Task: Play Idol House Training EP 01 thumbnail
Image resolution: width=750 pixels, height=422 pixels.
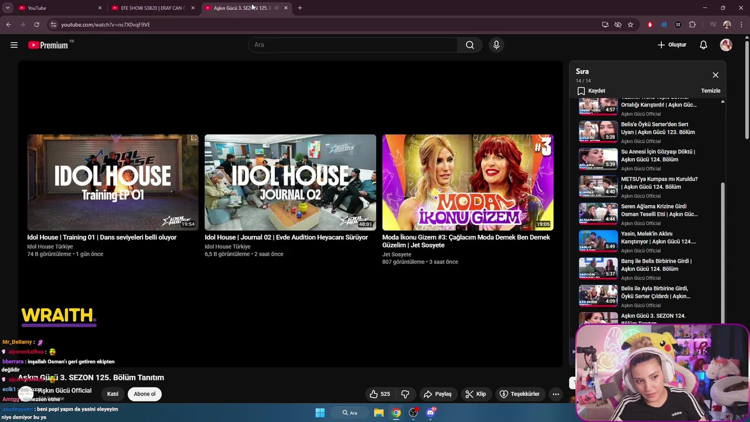Action: [112, 182]
